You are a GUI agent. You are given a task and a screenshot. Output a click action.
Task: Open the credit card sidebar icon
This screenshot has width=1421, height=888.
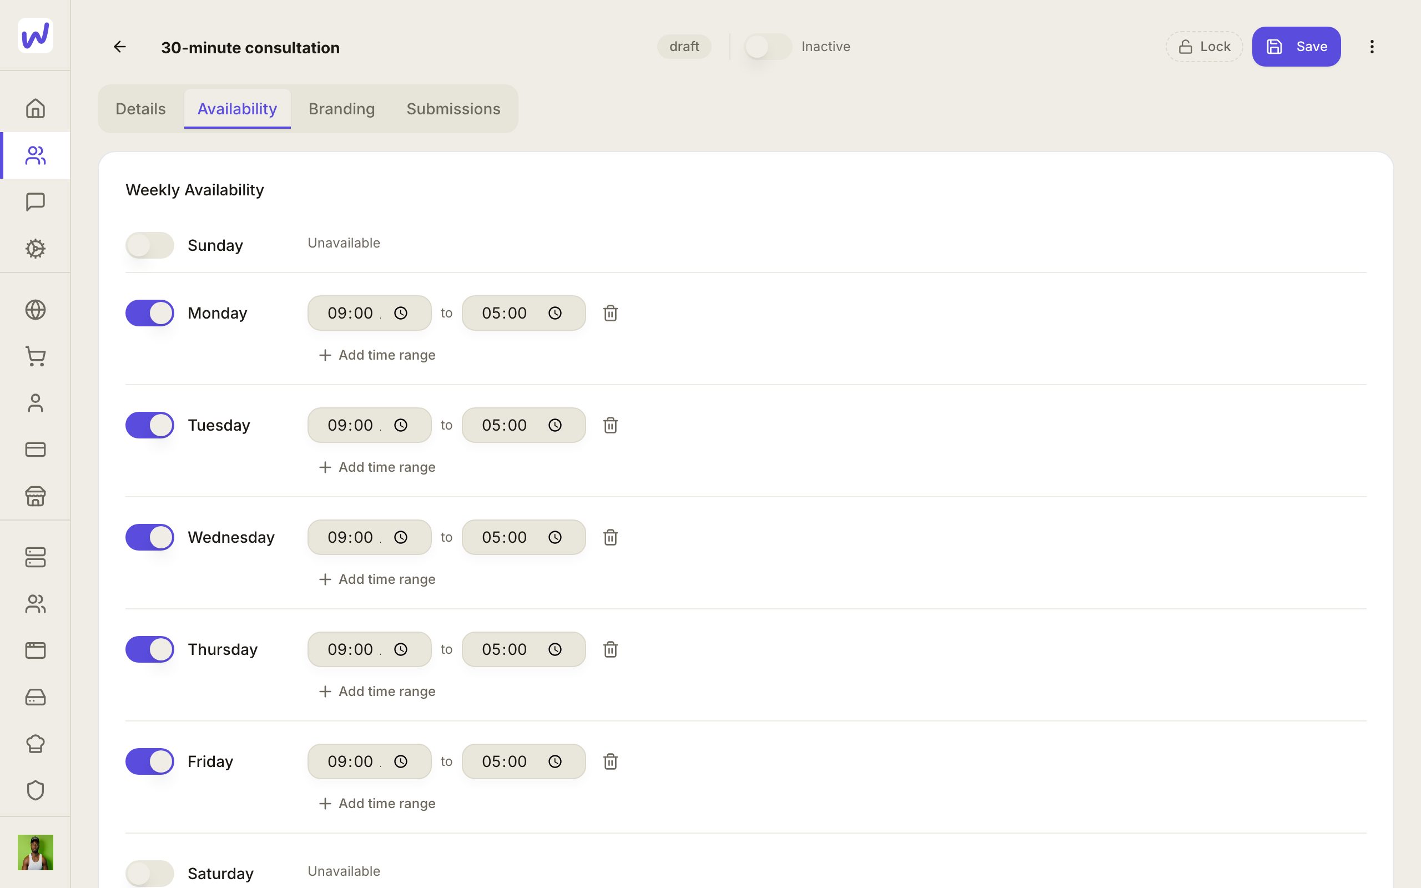coord(35,450)
